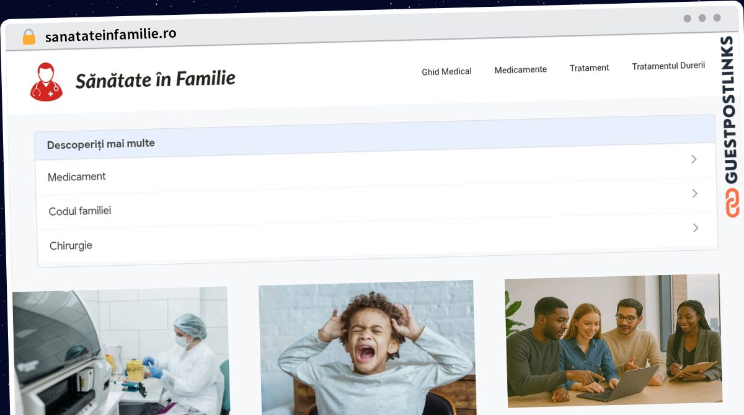Click the Descoperiți mai multe header
The image size is (744, 415).
(x=375, y=138)
